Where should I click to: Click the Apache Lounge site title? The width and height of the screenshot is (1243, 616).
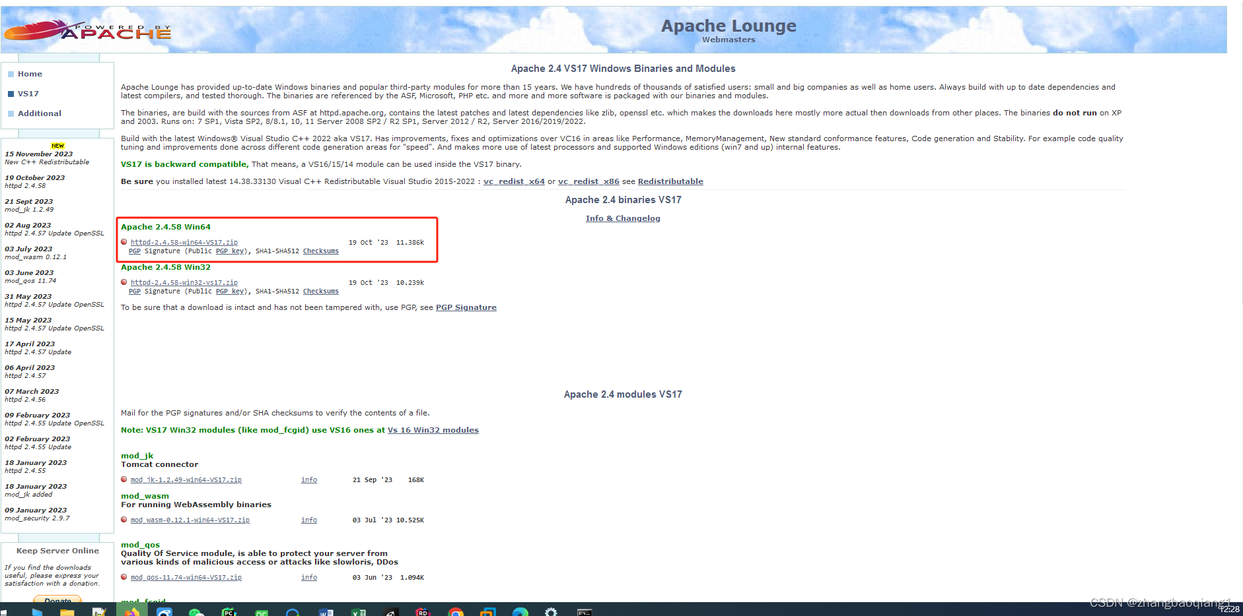(728, 26)
